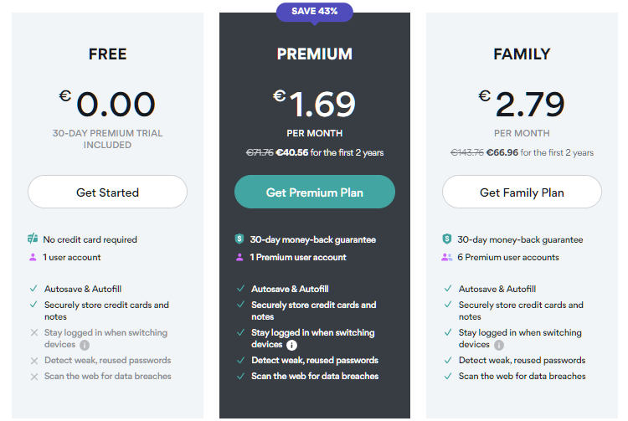
Task: Click the €1.69 Premium price
Action: tap(314, 104)
